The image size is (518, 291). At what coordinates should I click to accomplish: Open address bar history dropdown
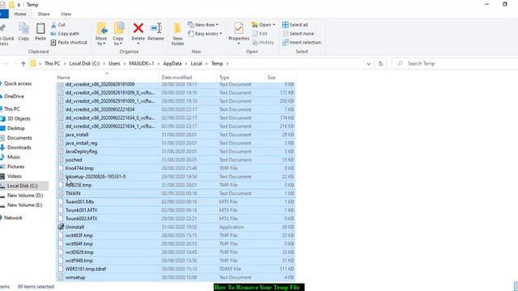(368, 64)
